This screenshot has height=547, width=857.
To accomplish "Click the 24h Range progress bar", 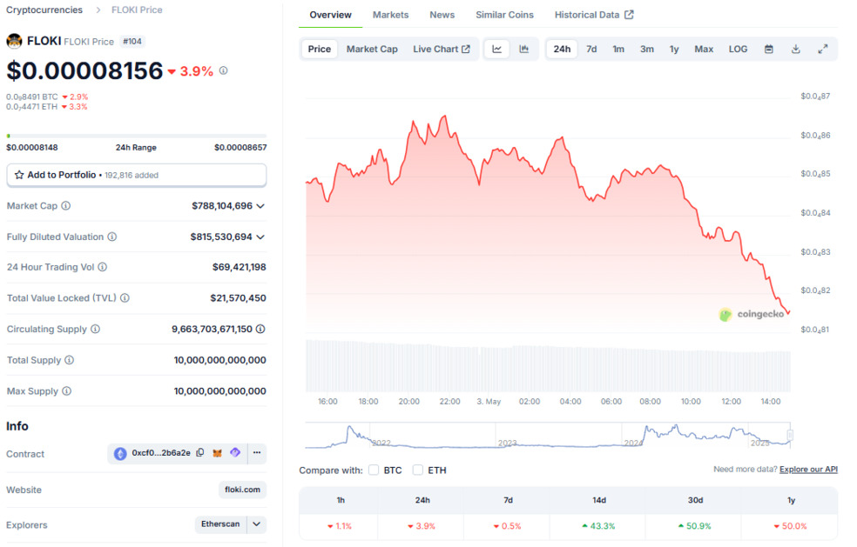I will pos(137,136).
